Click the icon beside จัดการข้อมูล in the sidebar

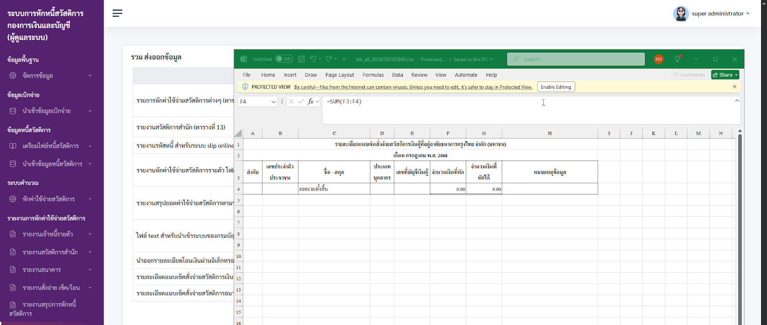[13, 76]
